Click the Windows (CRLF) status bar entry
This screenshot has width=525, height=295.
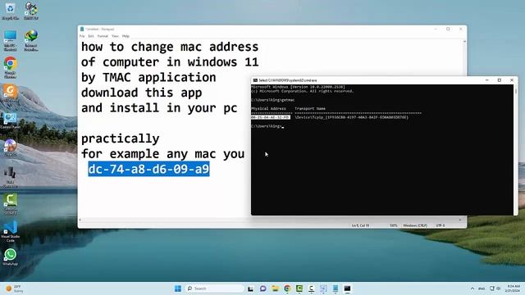[415, 225]
